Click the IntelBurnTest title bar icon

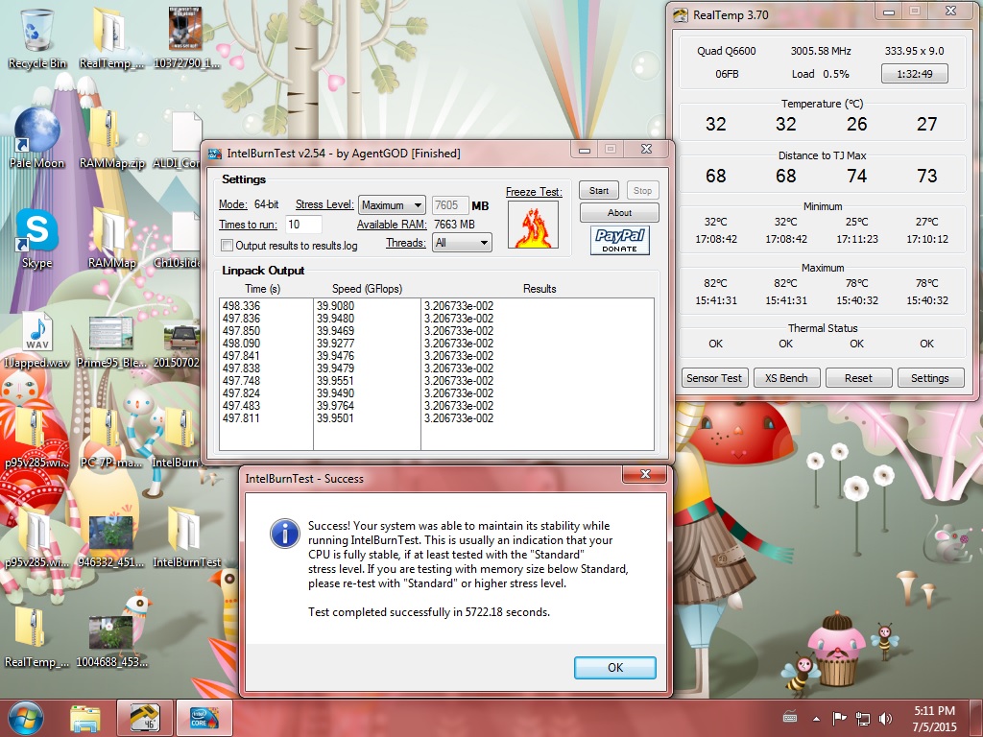pyautogui.click(x=214, y=154)
